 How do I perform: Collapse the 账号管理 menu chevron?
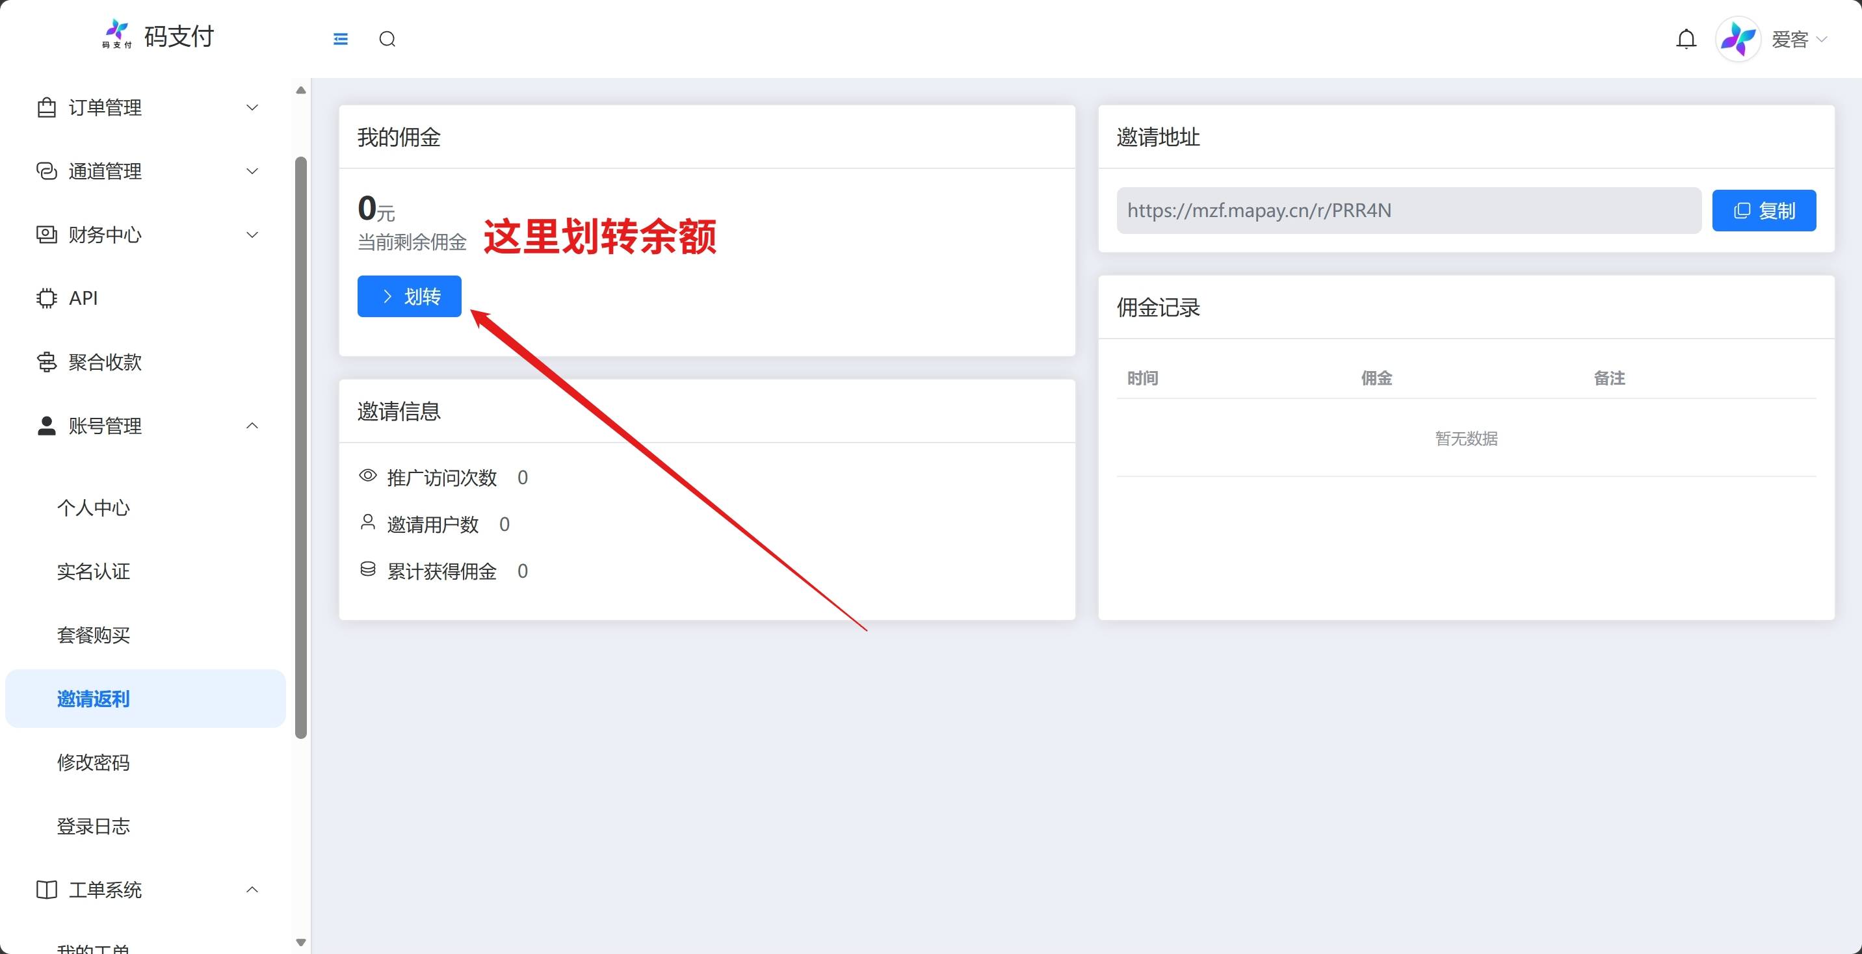252,426
